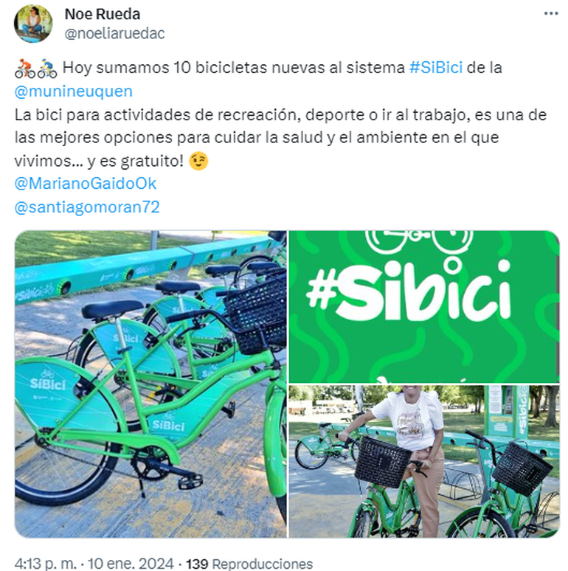Open the Noe Rueda display name
This screenshot has width=568, height=571.
tap(103, 14)
